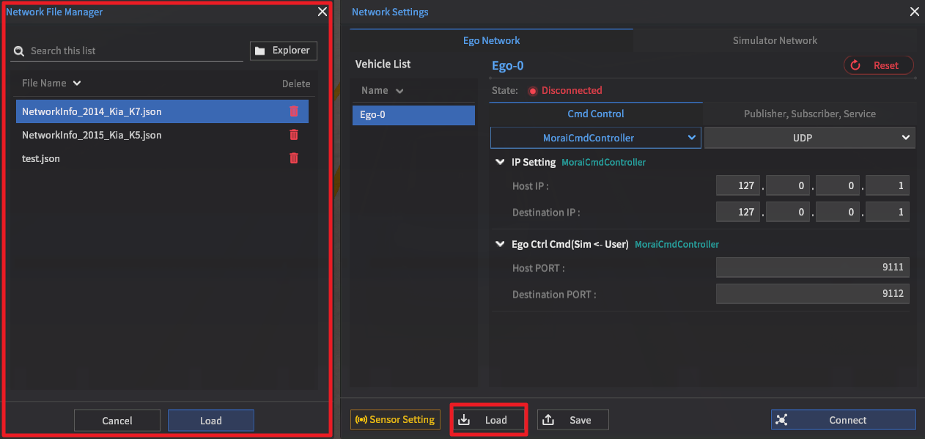Open Sensor Setting with the signal icon
The image size is (925, 439).
pyautogui.click(x=395, y=420)
